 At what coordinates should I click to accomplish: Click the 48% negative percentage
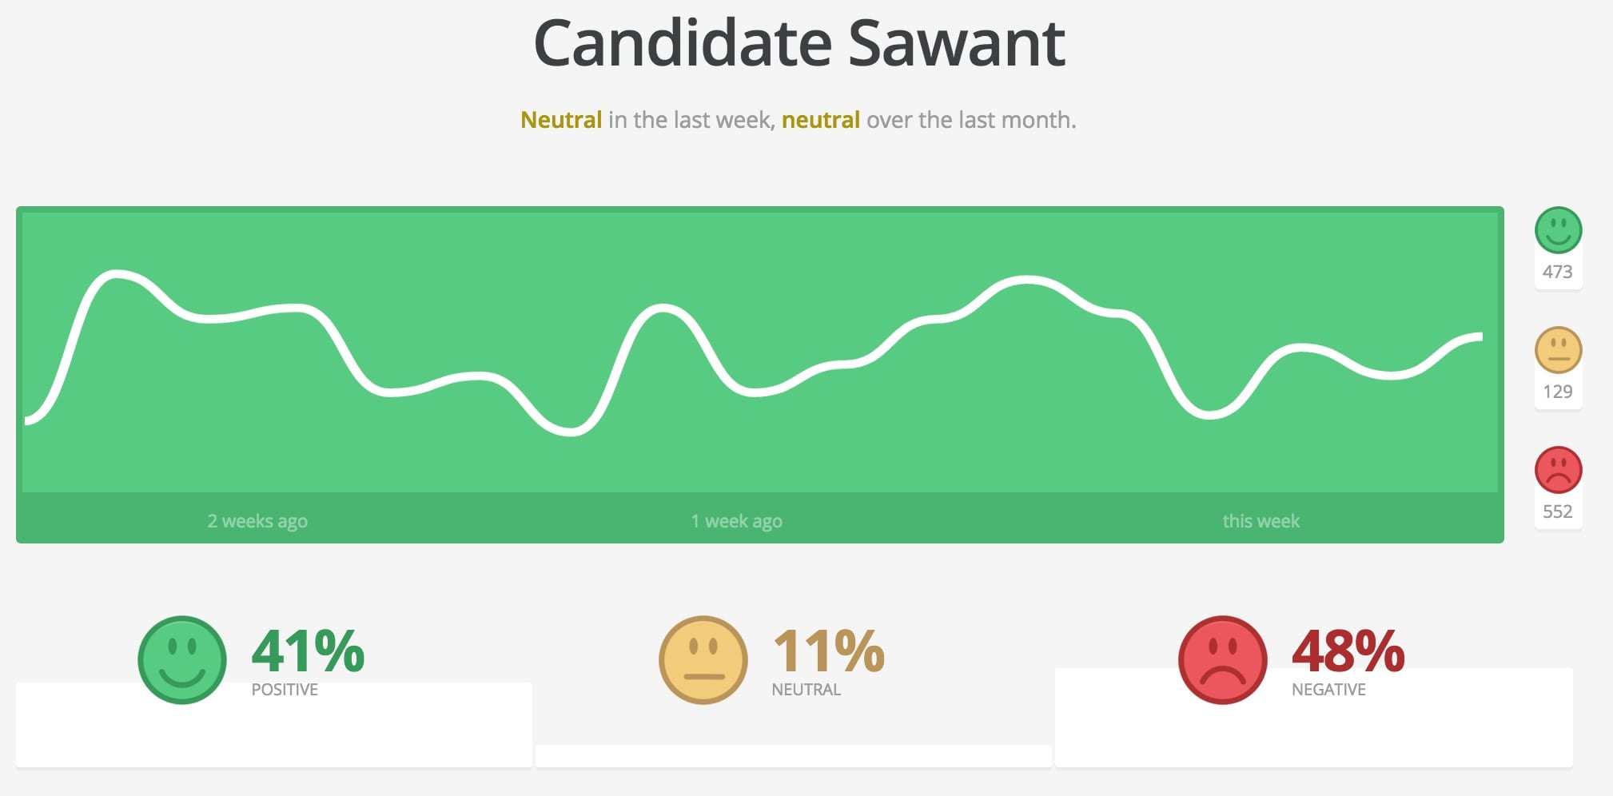tap(1348, 651)
